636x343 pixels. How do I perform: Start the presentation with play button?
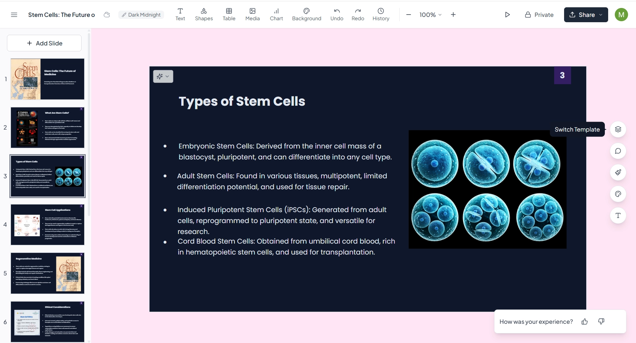click(x=507, y=15)
